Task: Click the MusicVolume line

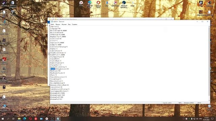Action: click(58, 31)
